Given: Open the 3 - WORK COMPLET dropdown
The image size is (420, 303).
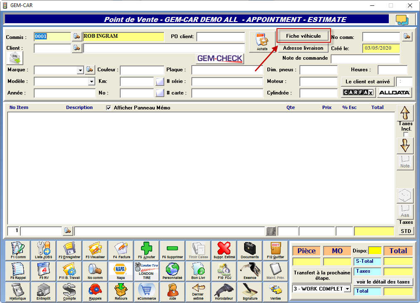Looking at the screenshot, I should [347, 289].
